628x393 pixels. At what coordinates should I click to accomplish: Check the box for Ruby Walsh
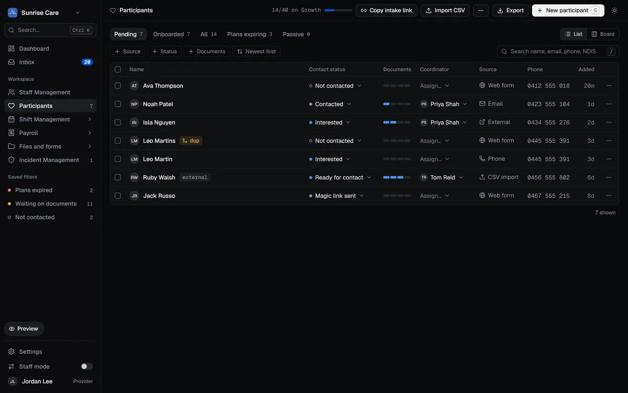click(118, 178)
